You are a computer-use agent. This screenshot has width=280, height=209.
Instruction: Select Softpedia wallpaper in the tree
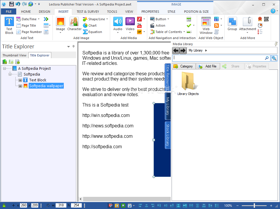(x=46, y=86)
